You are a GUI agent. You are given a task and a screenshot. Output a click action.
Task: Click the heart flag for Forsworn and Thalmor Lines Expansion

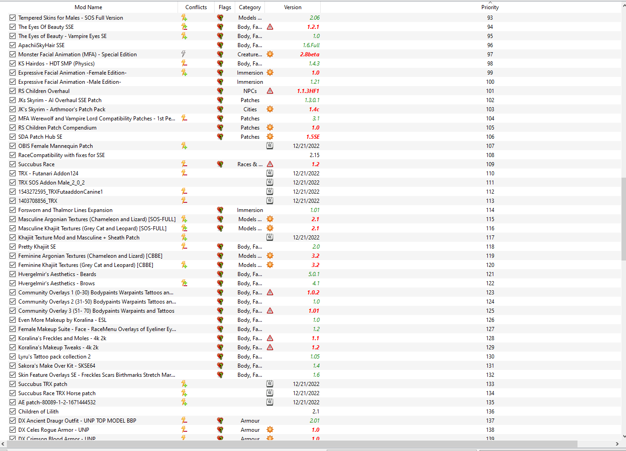(220, 210)
